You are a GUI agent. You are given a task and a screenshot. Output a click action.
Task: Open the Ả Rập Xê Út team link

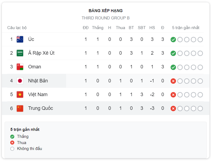pos(41,53)
